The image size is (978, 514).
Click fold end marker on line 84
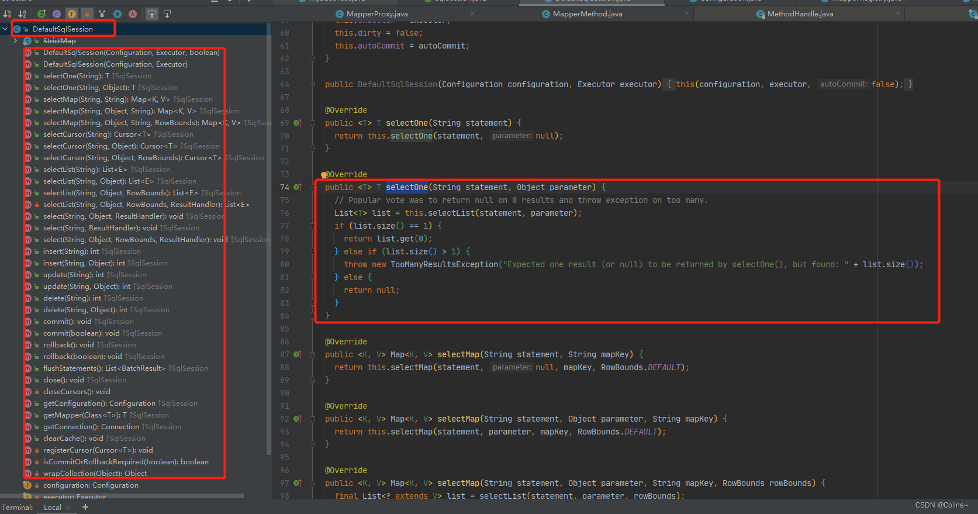(x=312, y=316)
